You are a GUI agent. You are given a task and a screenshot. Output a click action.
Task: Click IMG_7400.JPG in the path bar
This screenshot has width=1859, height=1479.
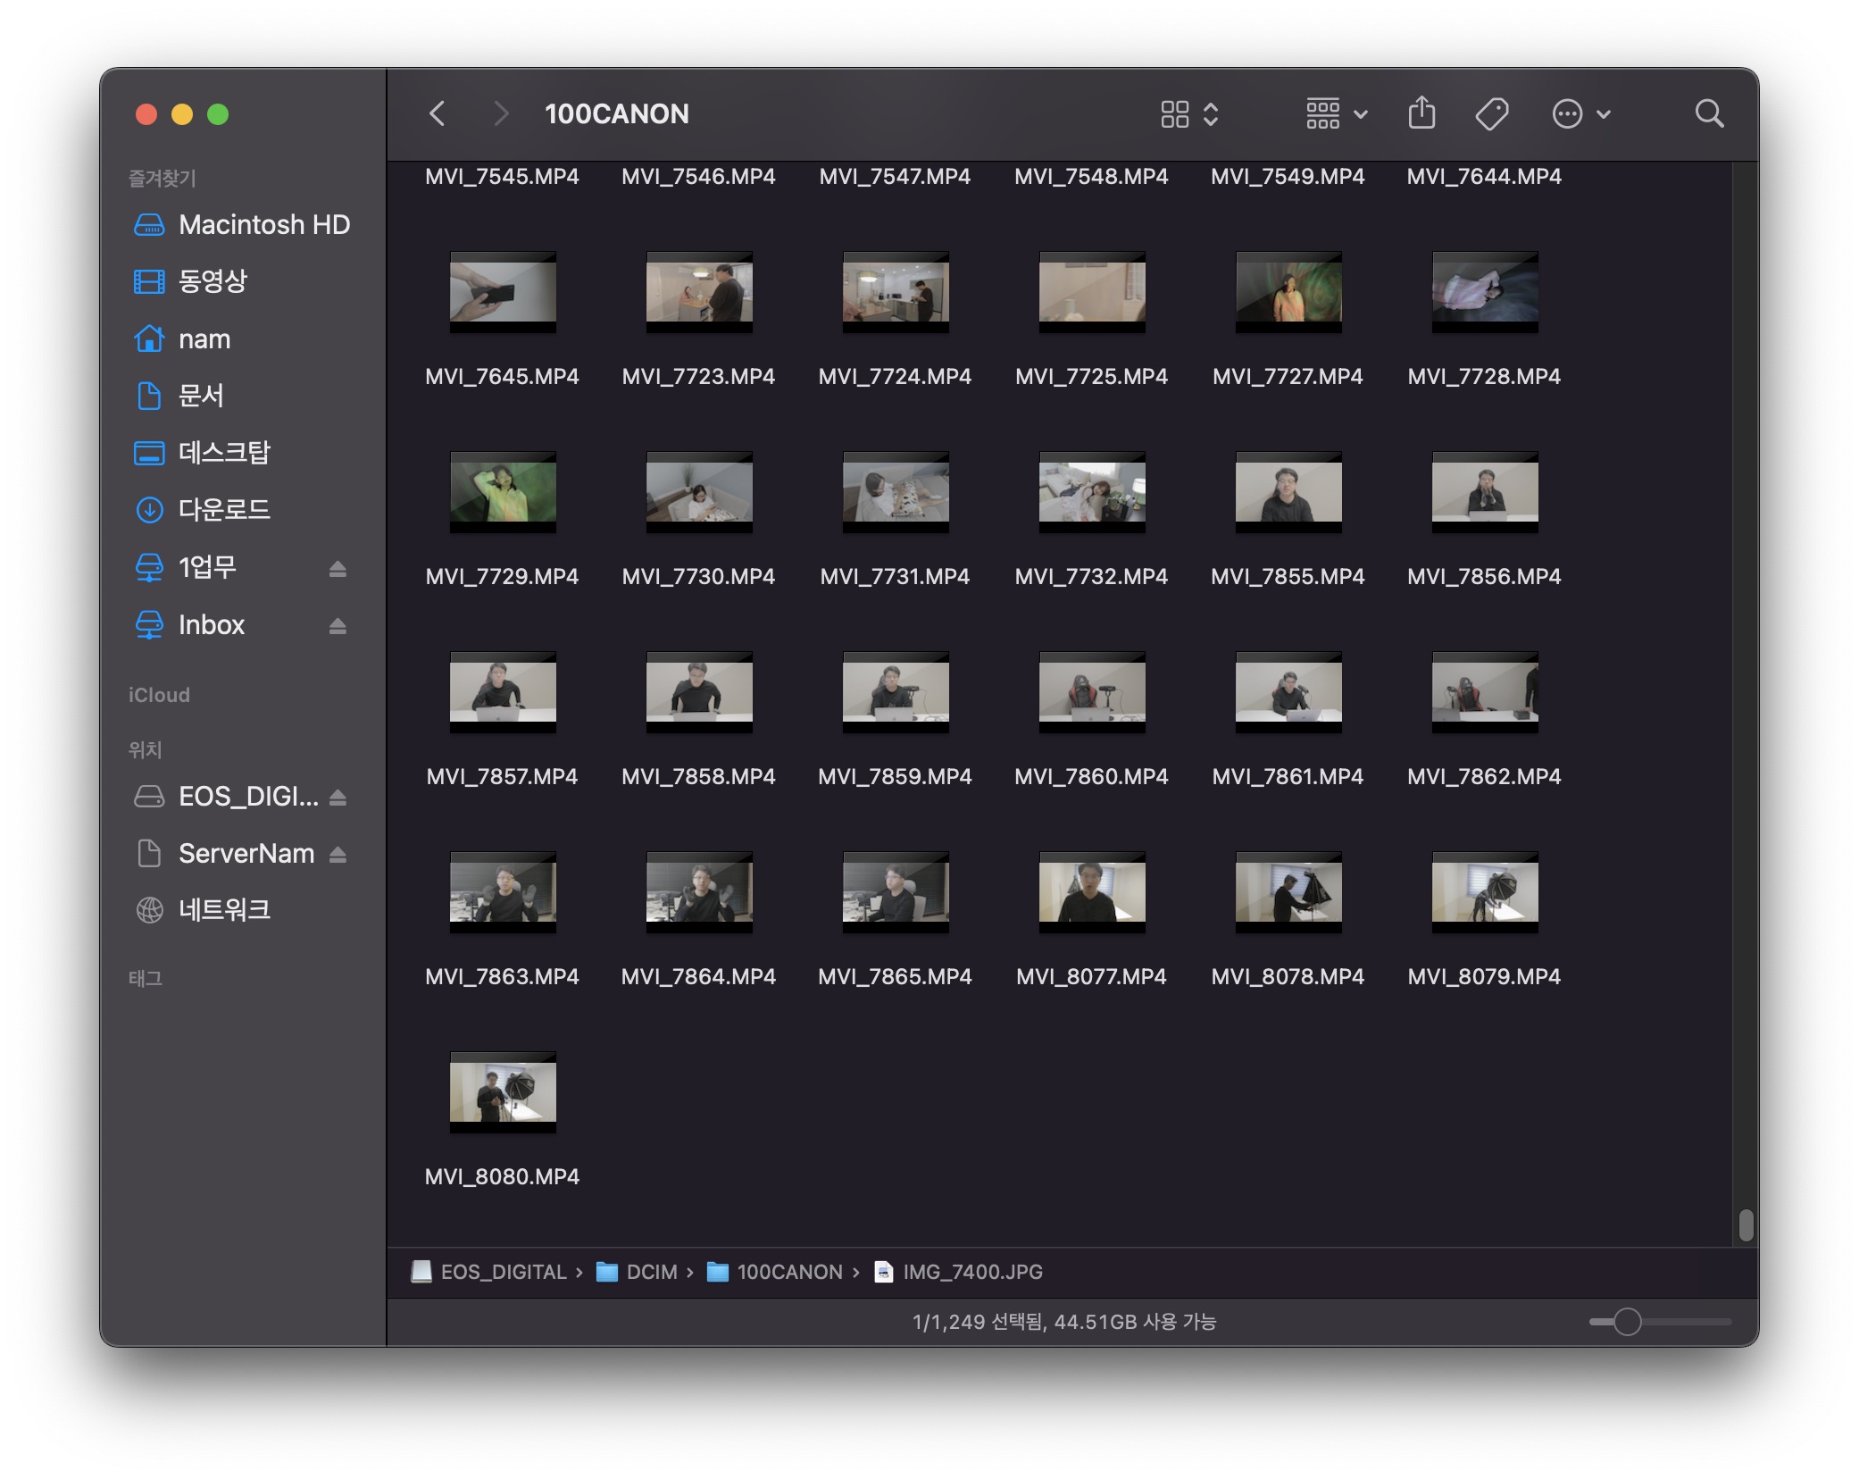pos(958,1272)
